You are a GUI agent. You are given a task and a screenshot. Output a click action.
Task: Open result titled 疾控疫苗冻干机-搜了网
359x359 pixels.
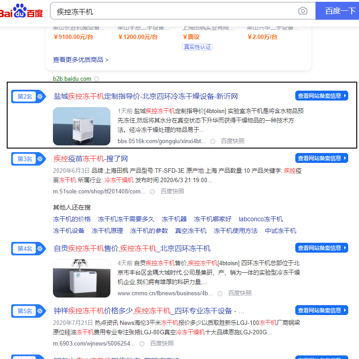point(91,159)
